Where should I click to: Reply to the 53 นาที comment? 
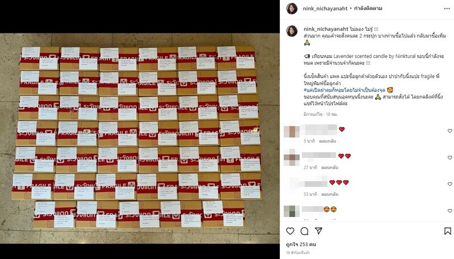(x=330, y=194)
